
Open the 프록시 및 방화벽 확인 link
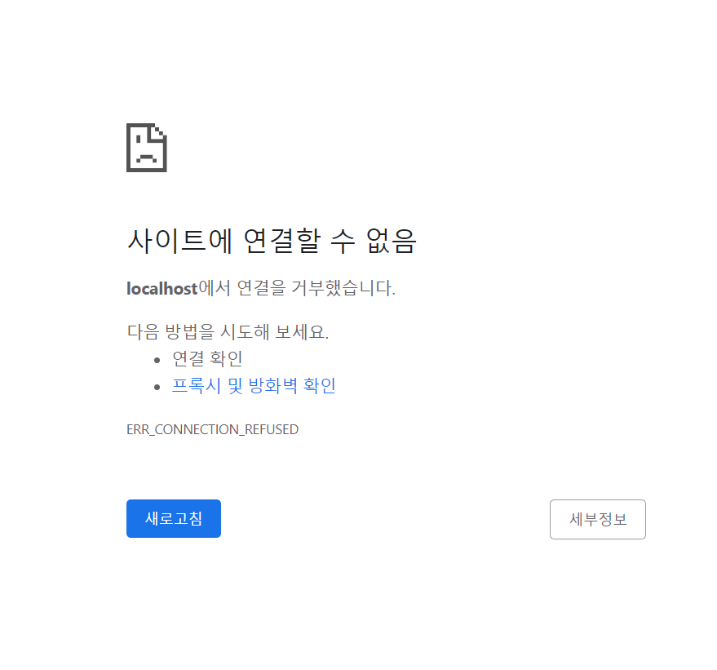point(254,385)
